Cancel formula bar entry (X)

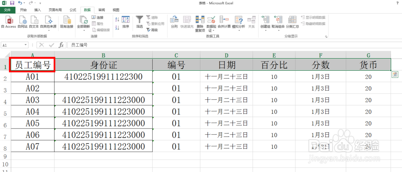tap(41, 45)
